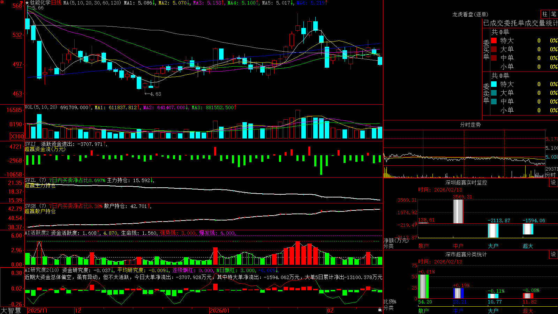558x314 pixels.
Task: Select 中户 category in 实时监控 chart
Action: click(458, 246)
